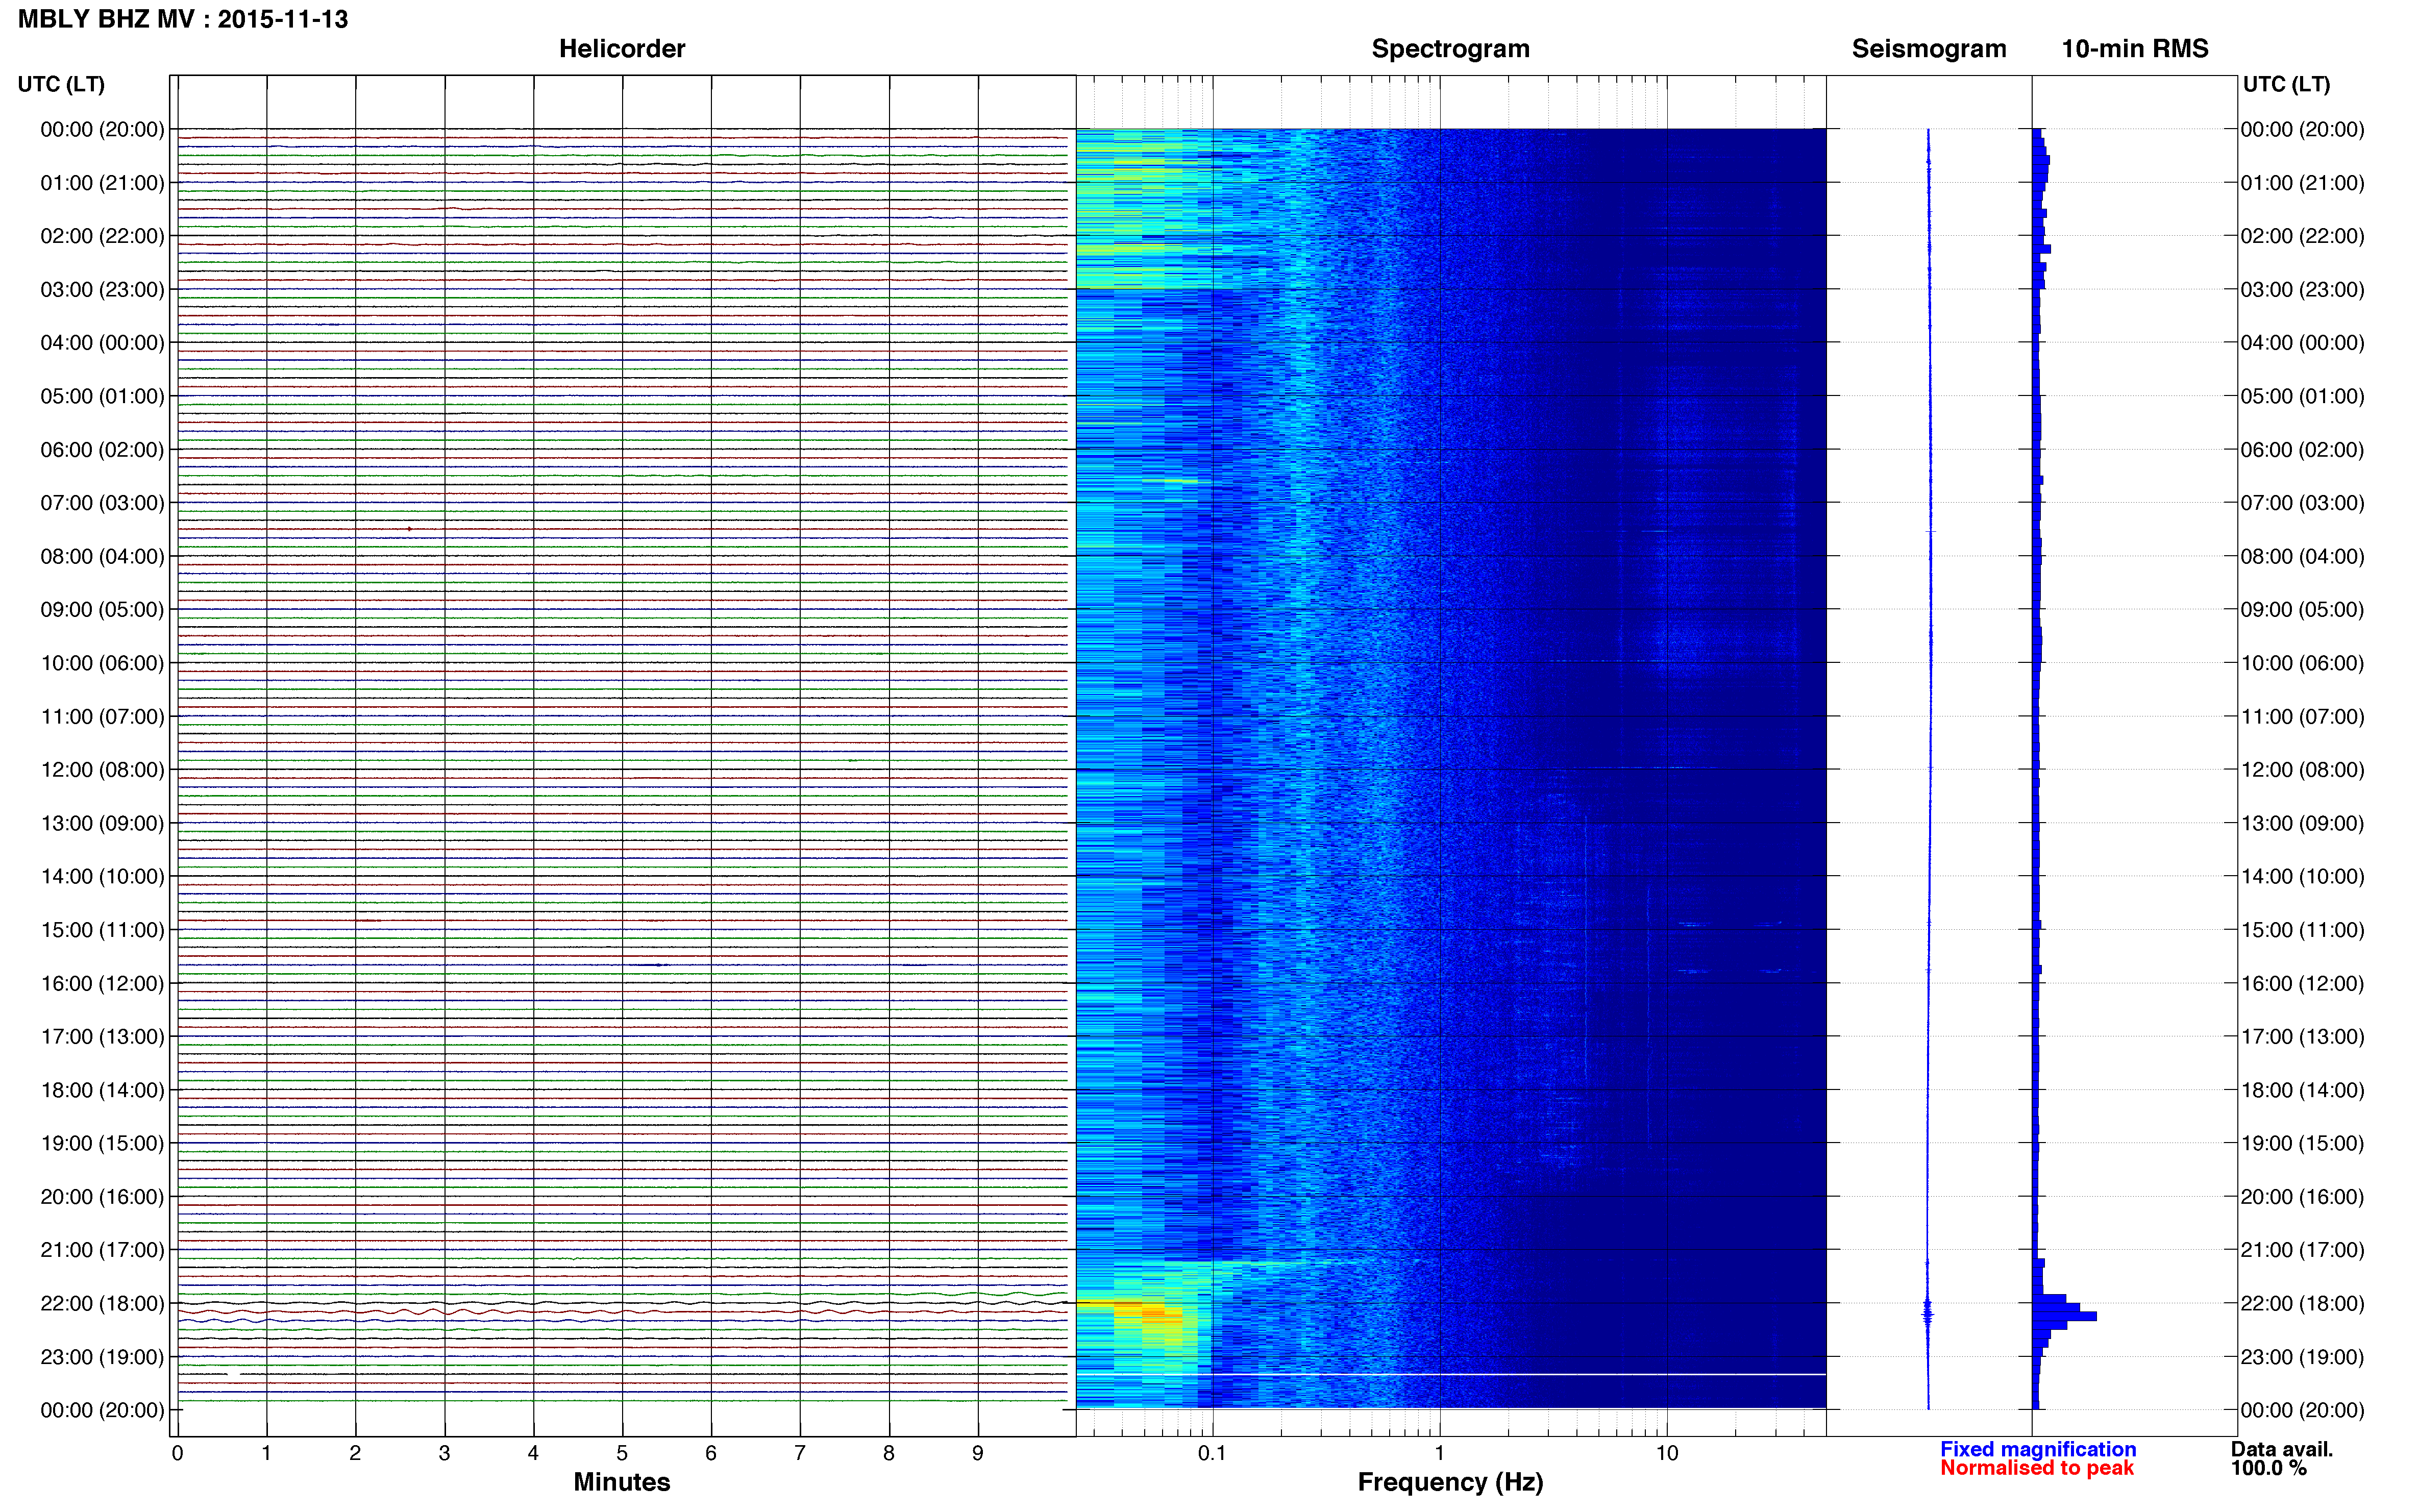
Task: Click the 'Normalised to peak' legend text
Action: click(x=2037, y=1468)
